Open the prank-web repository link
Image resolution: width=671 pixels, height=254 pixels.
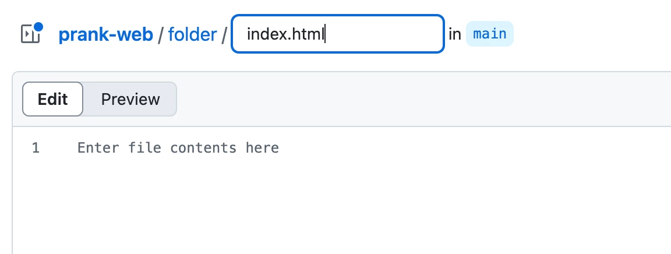[x=105, y=34]
